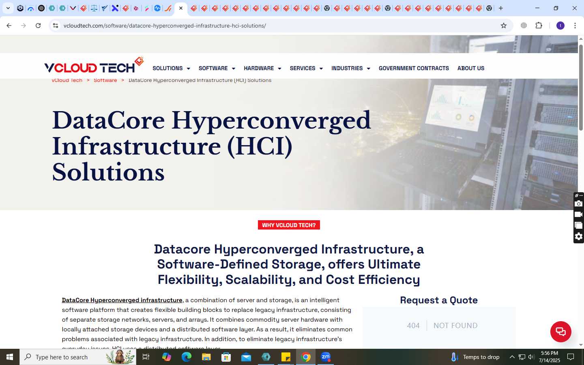
Task: Open the ABOUT US page
Action: 471,68
